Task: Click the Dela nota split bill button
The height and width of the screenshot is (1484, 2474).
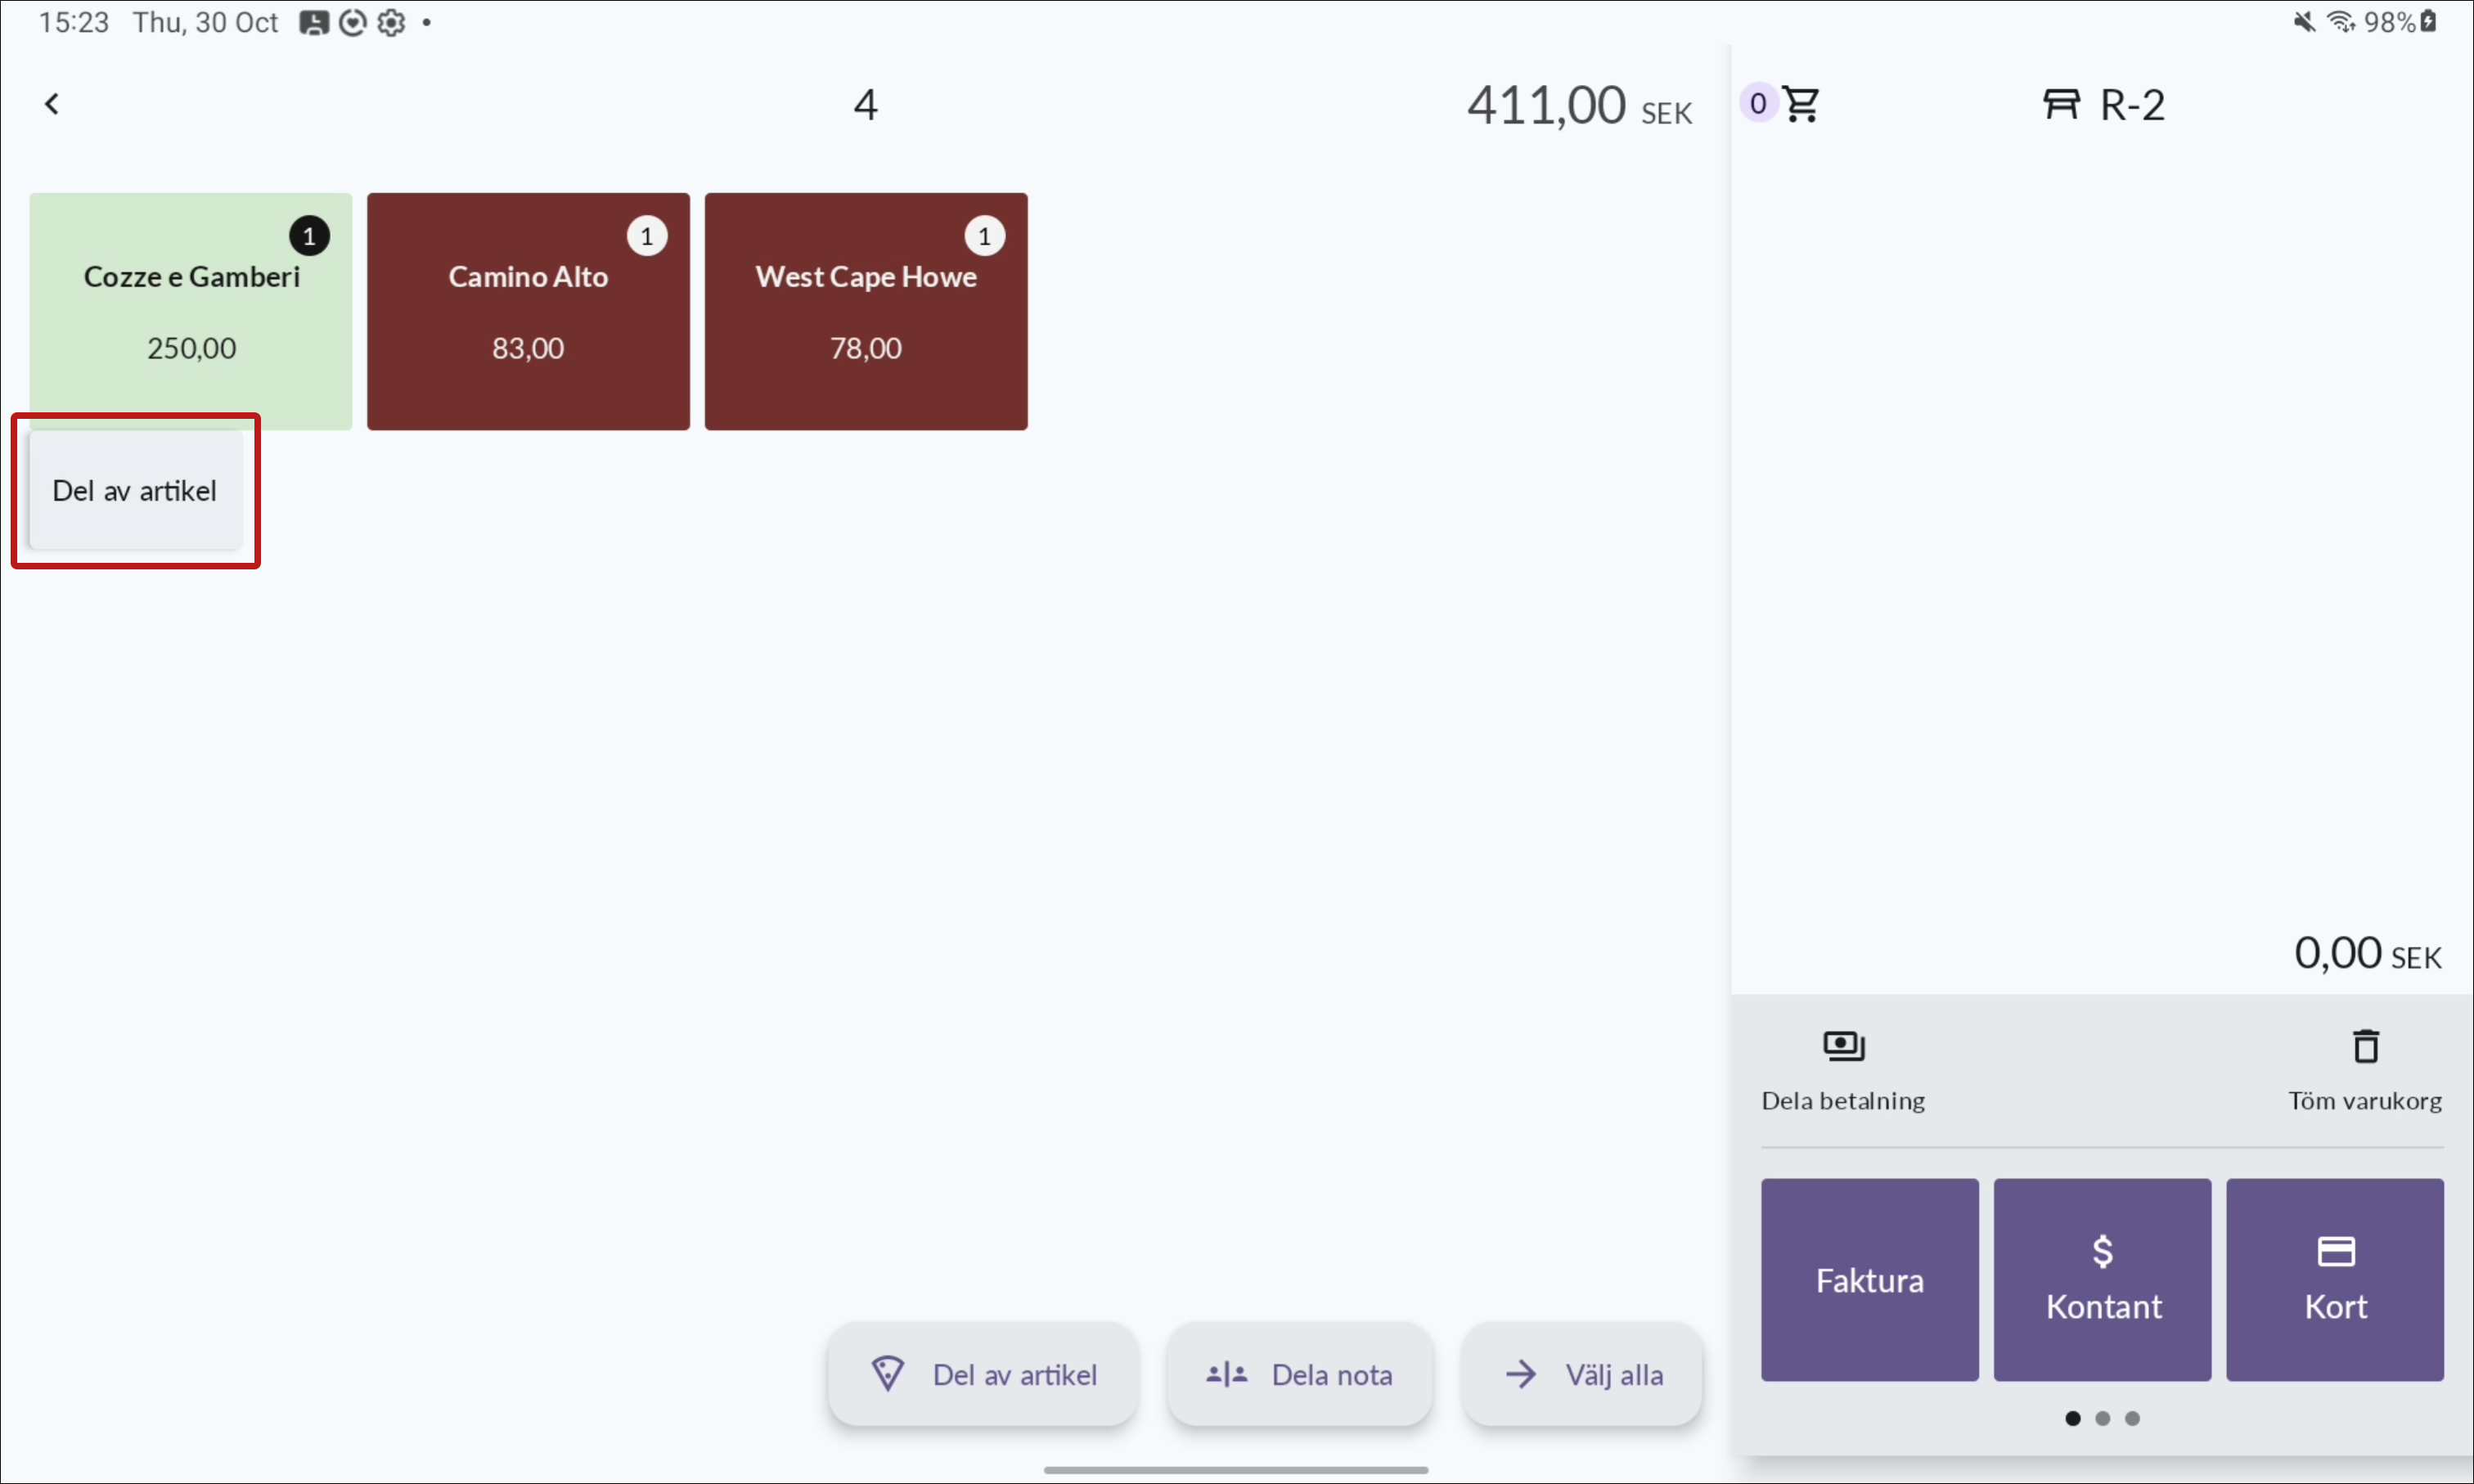Action: pos(1299,1374)
